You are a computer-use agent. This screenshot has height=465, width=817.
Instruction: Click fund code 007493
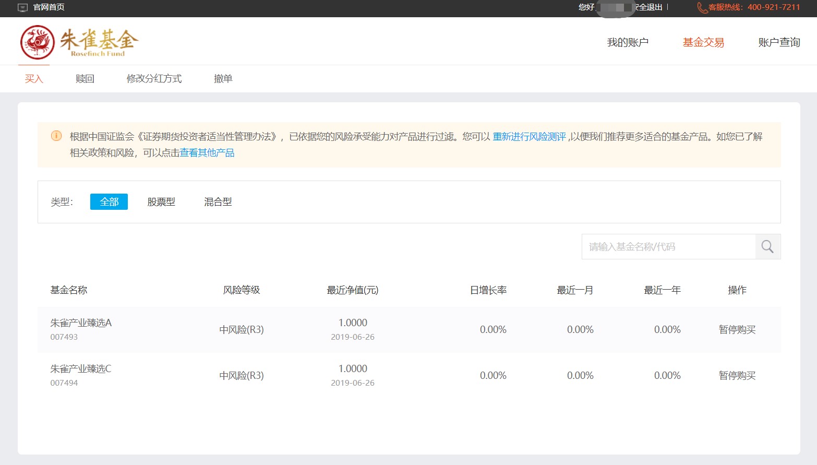64,337
